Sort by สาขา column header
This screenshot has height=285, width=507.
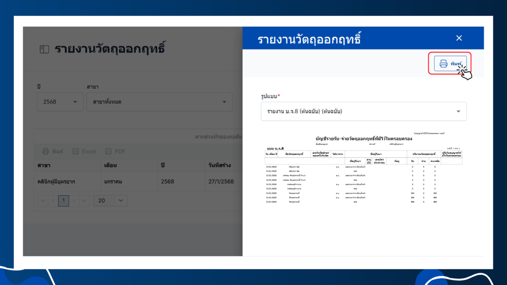(67, 165)
